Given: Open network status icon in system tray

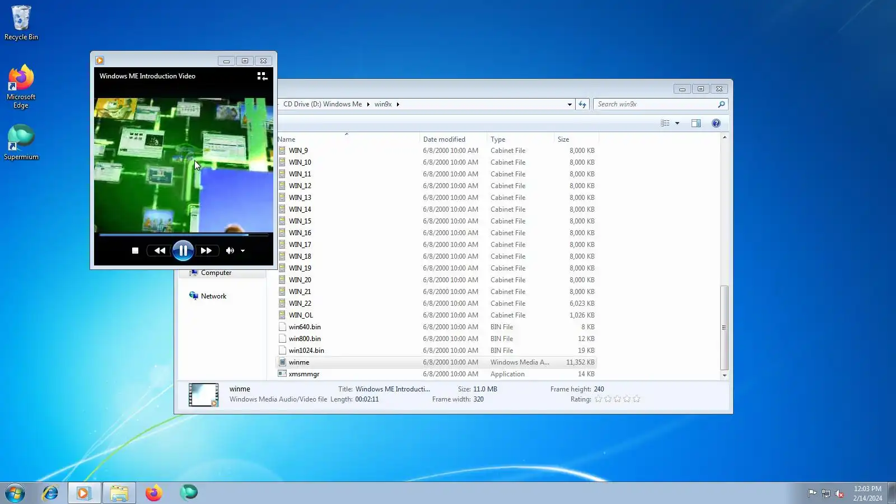Looking at the screenshot, I should (826, 493).
